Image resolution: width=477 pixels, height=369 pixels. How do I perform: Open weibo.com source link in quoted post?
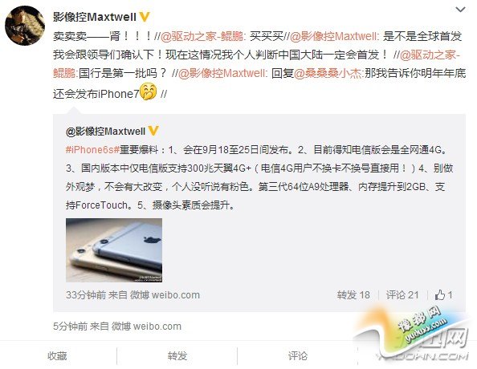point(176,295)
